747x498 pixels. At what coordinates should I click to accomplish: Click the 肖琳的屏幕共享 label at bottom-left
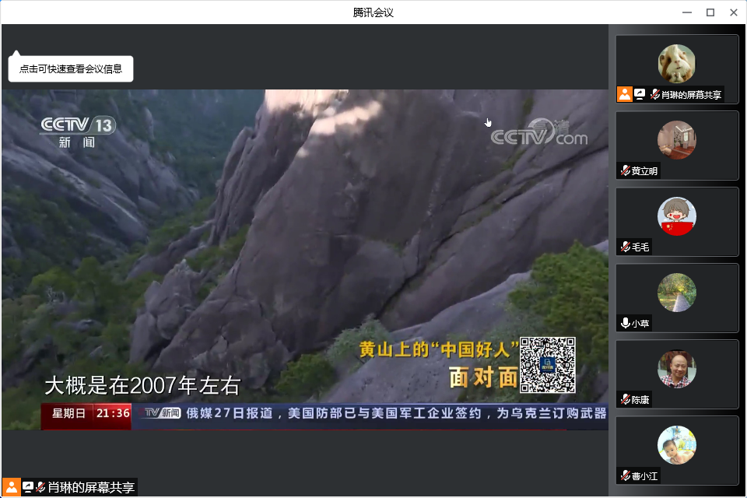coord(91,488)
